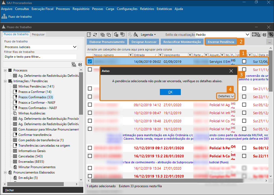Click the icon beside Minutar Pronunciamentos
Screen dimensions: 274x195
pos(15,167)
